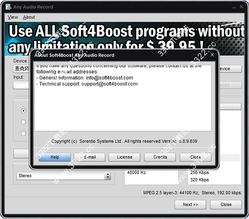Click Help button in About dialog
Screen dimensions: 249x219
pyautogui.click(x=55, y=157)
